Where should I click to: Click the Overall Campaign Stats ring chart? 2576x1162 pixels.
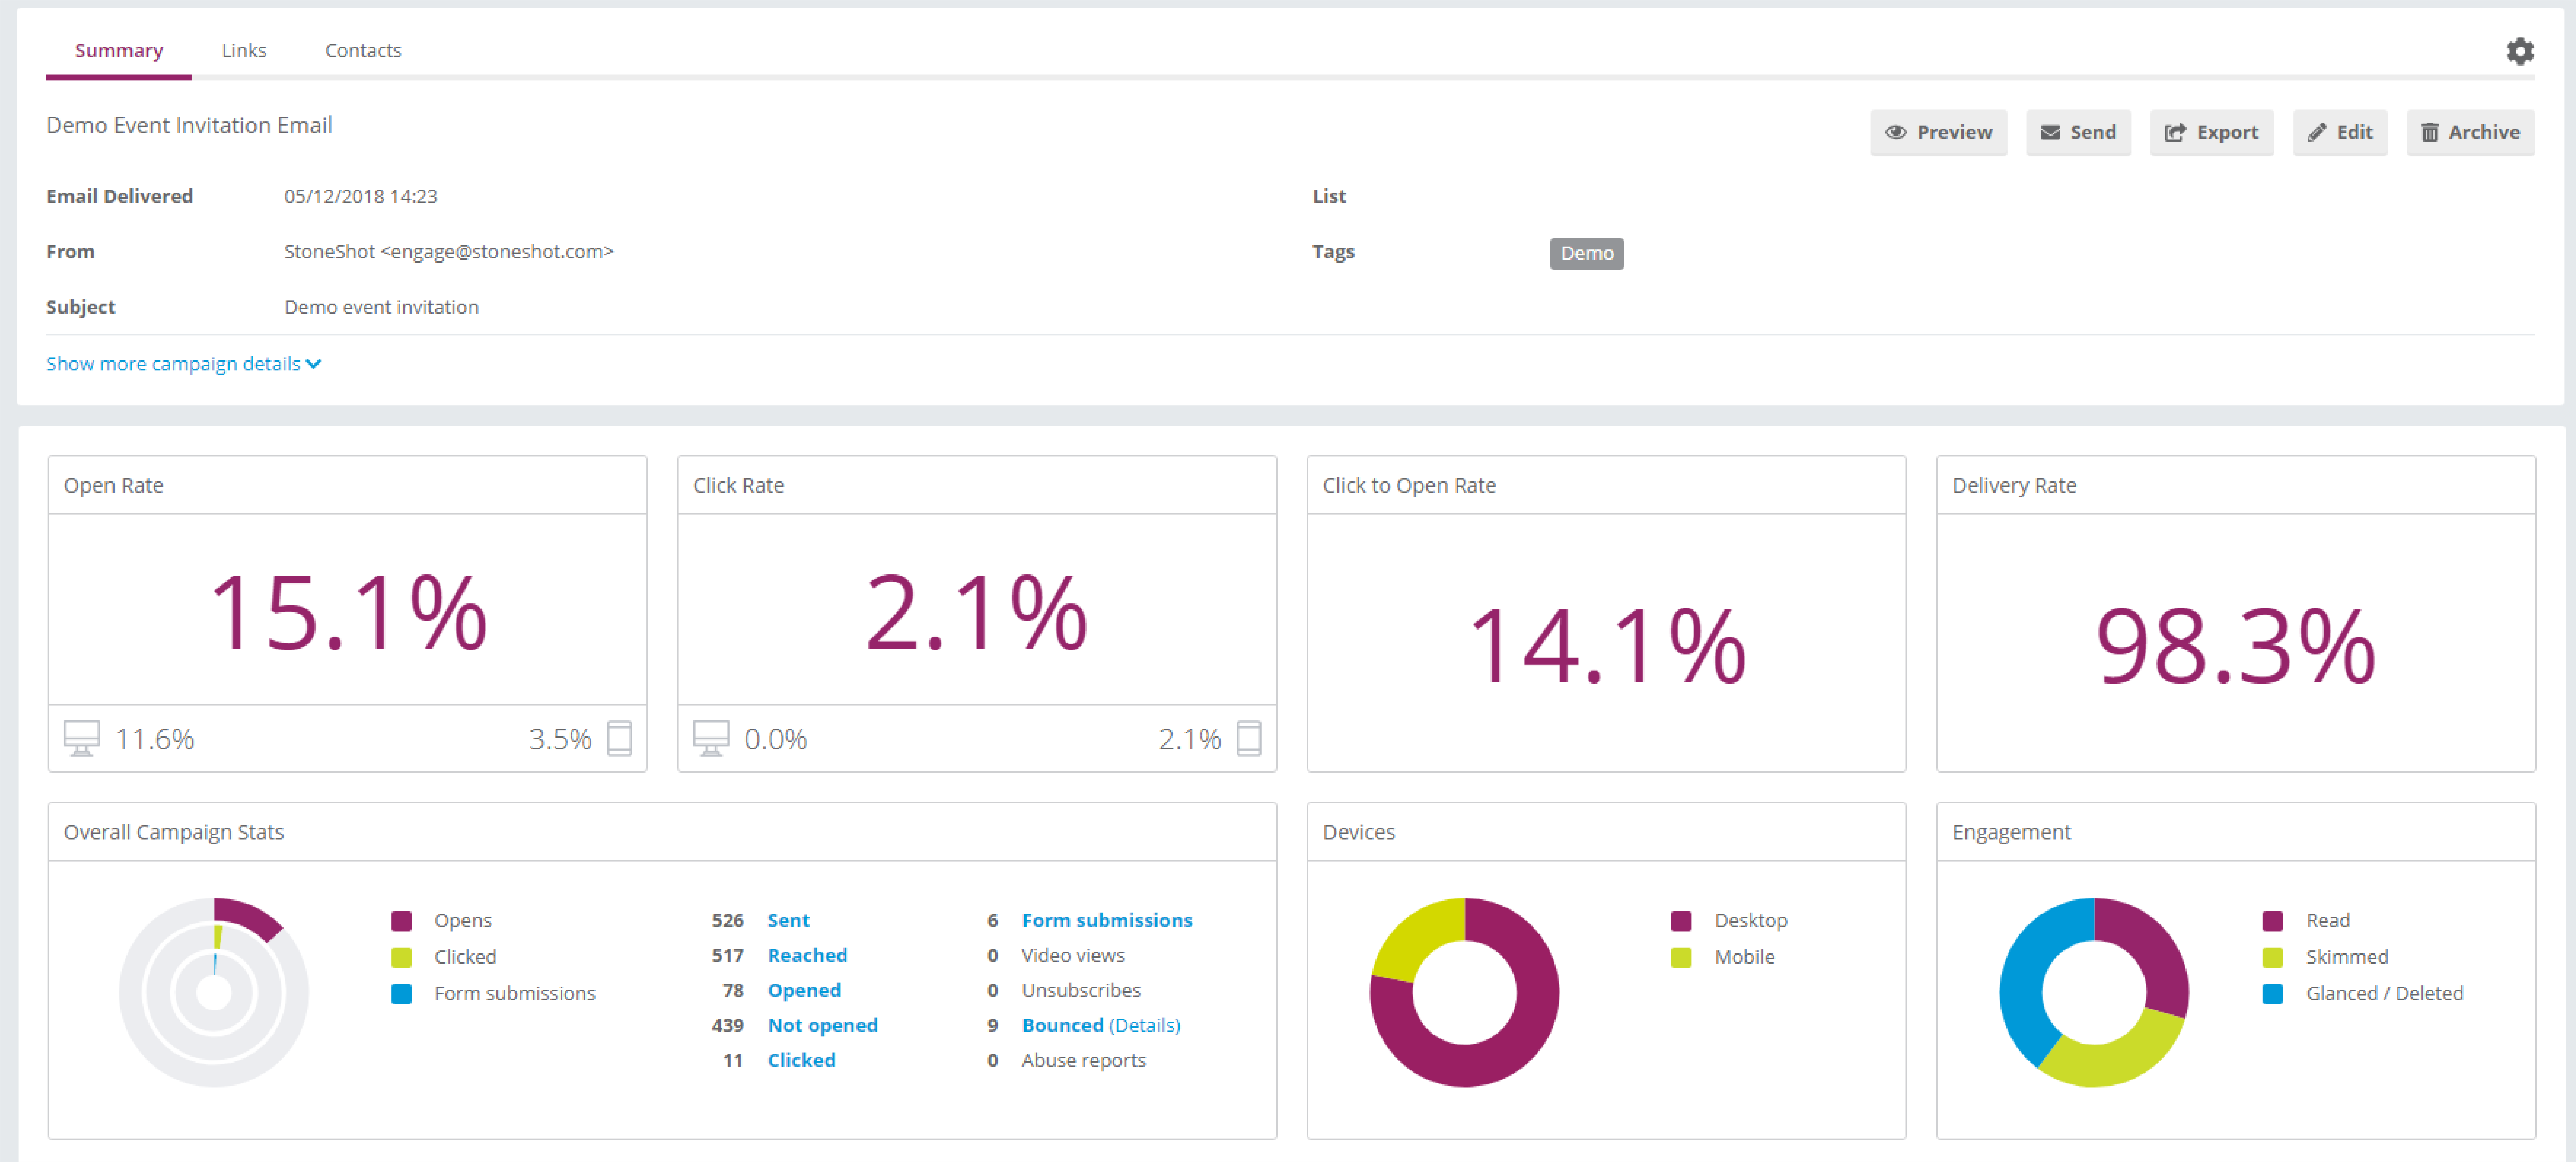coord(214,992)
